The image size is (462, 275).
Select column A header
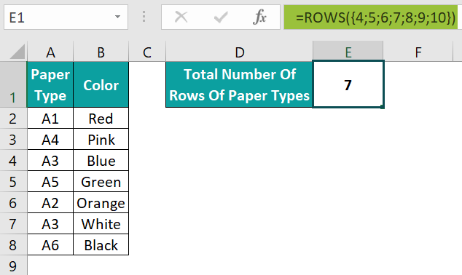pyautogui.click(x=50, y=52)
